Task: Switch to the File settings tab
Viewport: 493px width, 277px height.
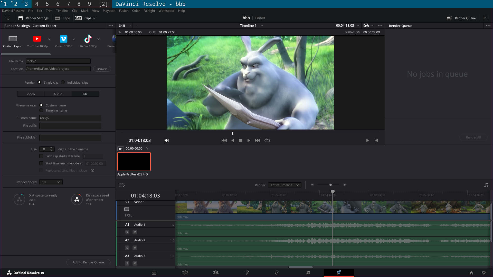Action: pyautogui.click(x=85, y=94)
